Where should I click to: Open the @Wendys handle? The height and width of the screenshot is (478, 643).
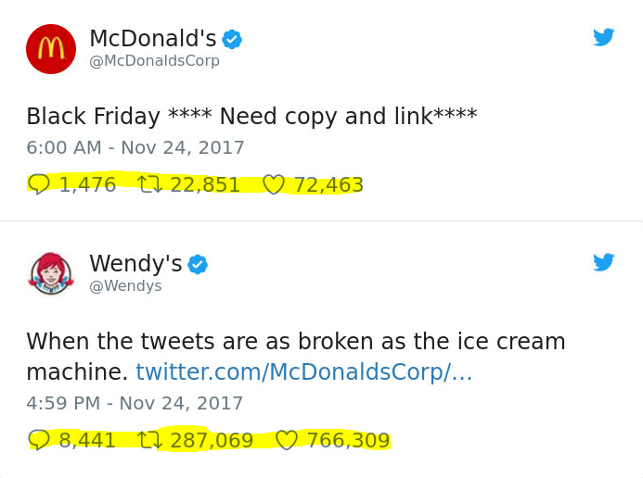125,286
